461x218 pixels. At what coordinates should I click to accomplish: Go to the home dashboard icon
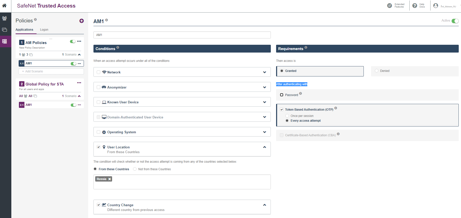(4, 6)
